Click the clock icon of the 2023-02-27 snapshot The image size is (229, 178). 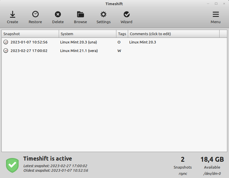point(6,51)
